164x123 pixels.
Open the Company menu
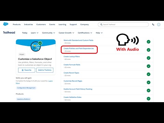coord(84,25)
